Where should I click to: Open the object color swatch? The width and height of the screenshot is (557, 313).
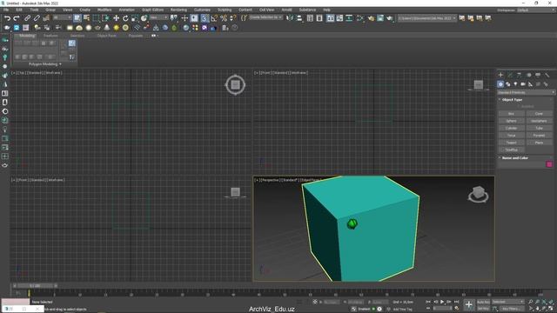549,164
